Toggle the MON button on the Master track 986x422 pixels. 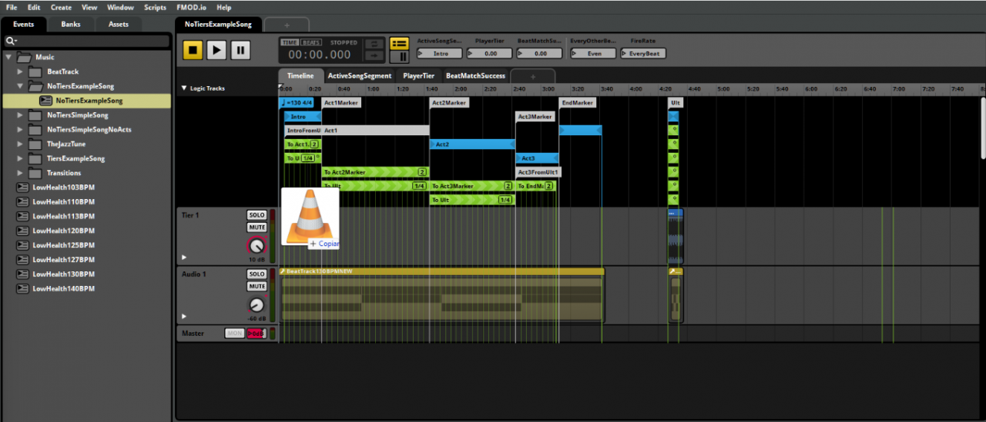point(234,334)
